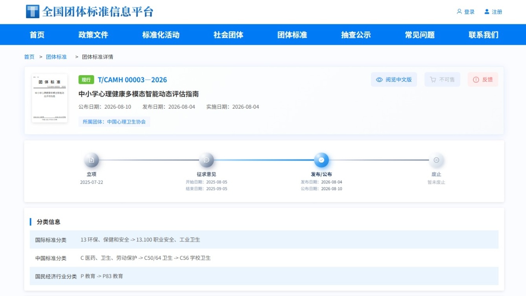This screenshot has width=526, height=296.
Task: Click the register person icon
Action: pos(487,12)
